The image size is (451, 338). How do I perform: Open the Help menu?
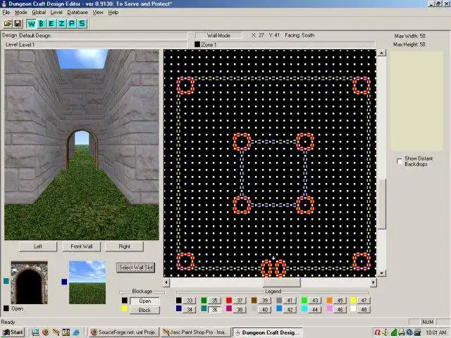point(113,13)
